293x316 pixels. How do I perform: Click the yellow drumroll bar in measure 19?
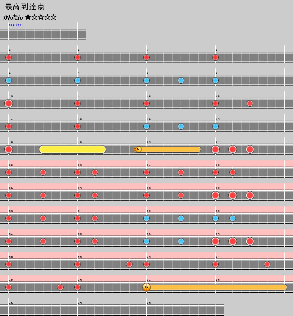click(72, 149)
